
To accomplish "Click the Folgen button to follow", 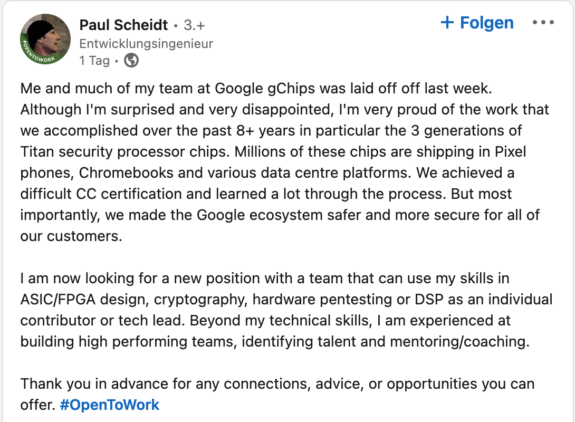I will click(486, 23).
